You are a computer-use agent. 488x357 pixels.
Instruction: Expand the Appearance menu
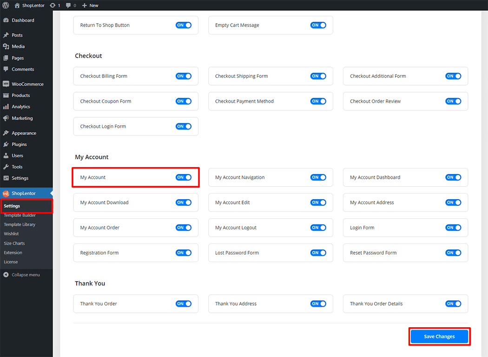tap(24, 133)
